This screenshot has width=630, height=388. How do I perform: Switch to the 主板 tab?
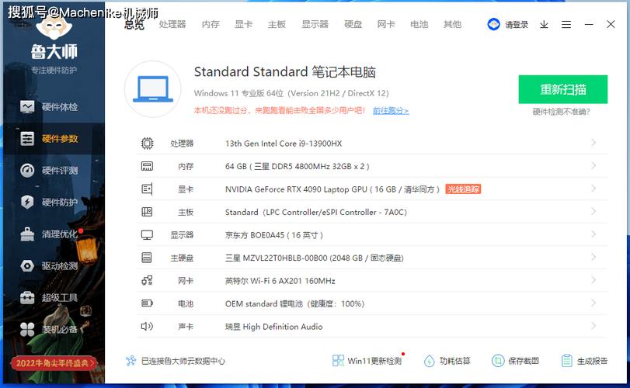277,25
